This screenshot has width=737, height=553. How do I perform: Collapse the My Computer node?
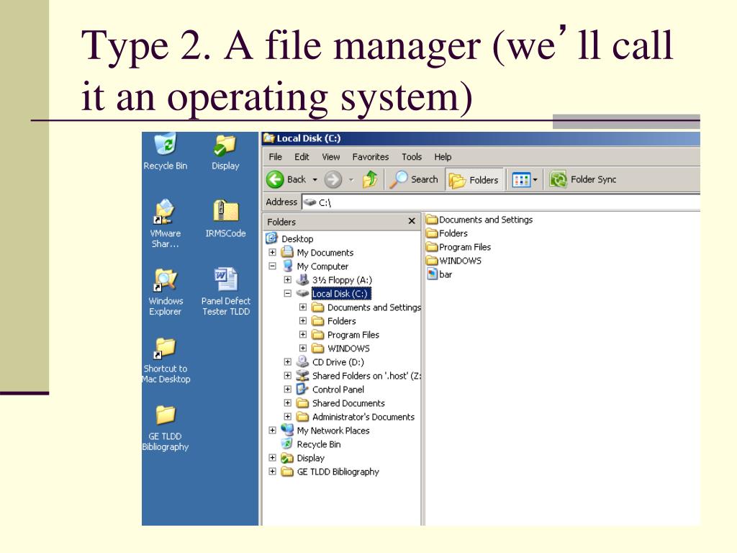[272, 266]
